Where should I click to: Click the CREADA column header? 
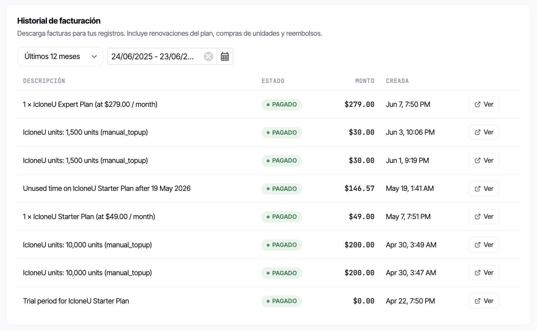397,81
